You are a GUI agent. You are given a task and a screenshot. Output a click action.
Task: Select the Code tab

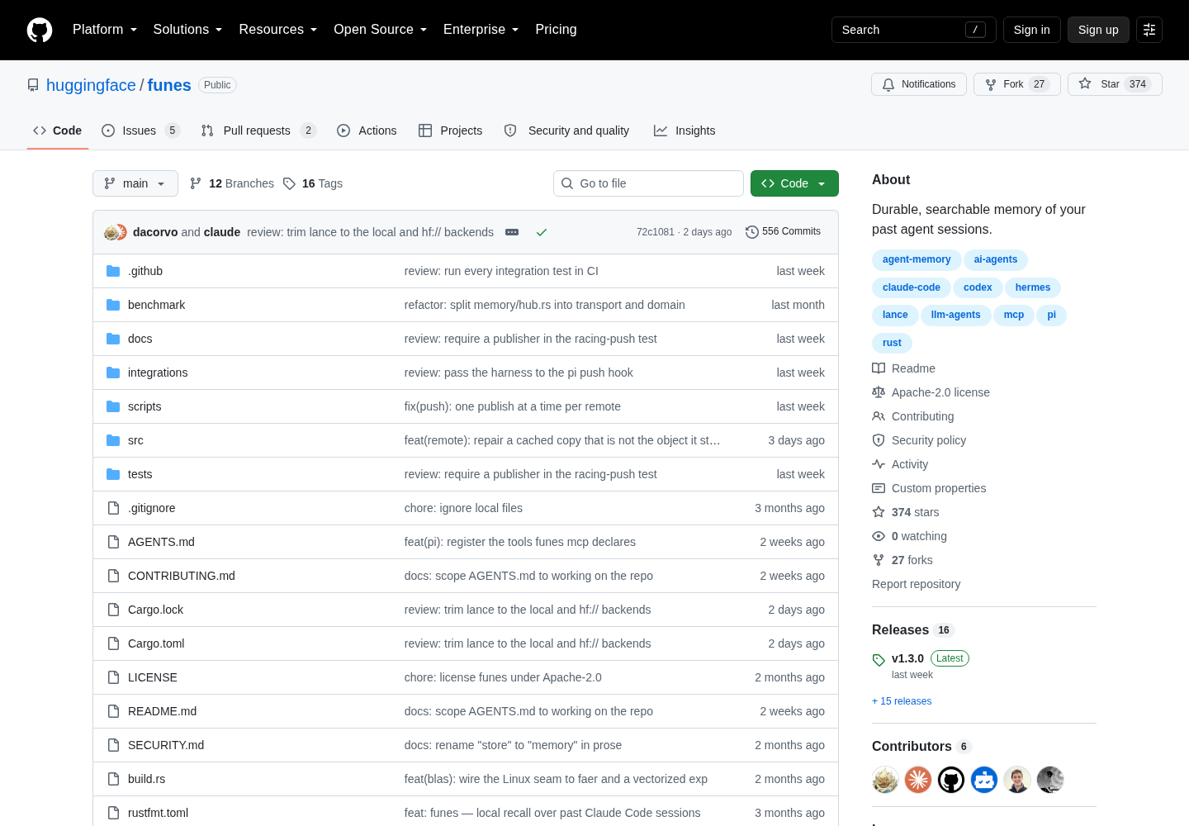point(58,131)
